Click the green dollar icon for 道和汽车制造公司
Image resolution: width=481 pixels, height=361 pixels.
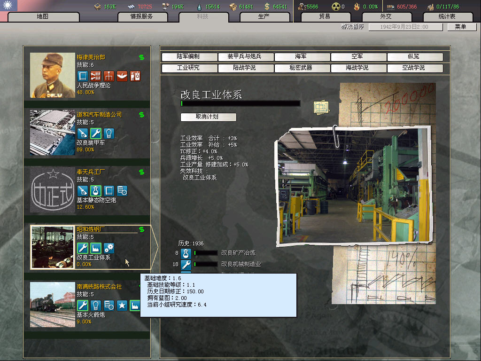coord(141,115)
